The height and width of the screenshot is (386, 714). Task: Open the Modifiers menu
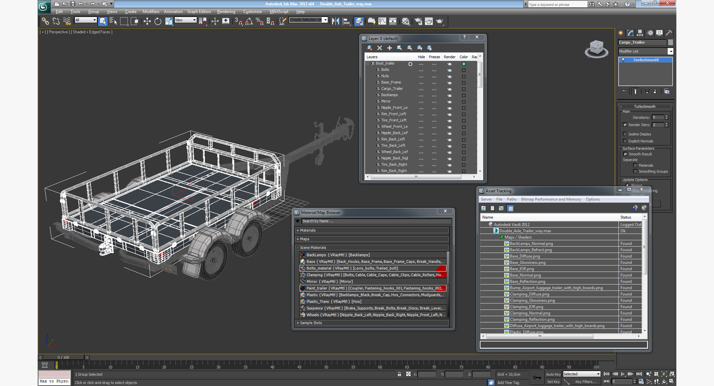[151, 12]
